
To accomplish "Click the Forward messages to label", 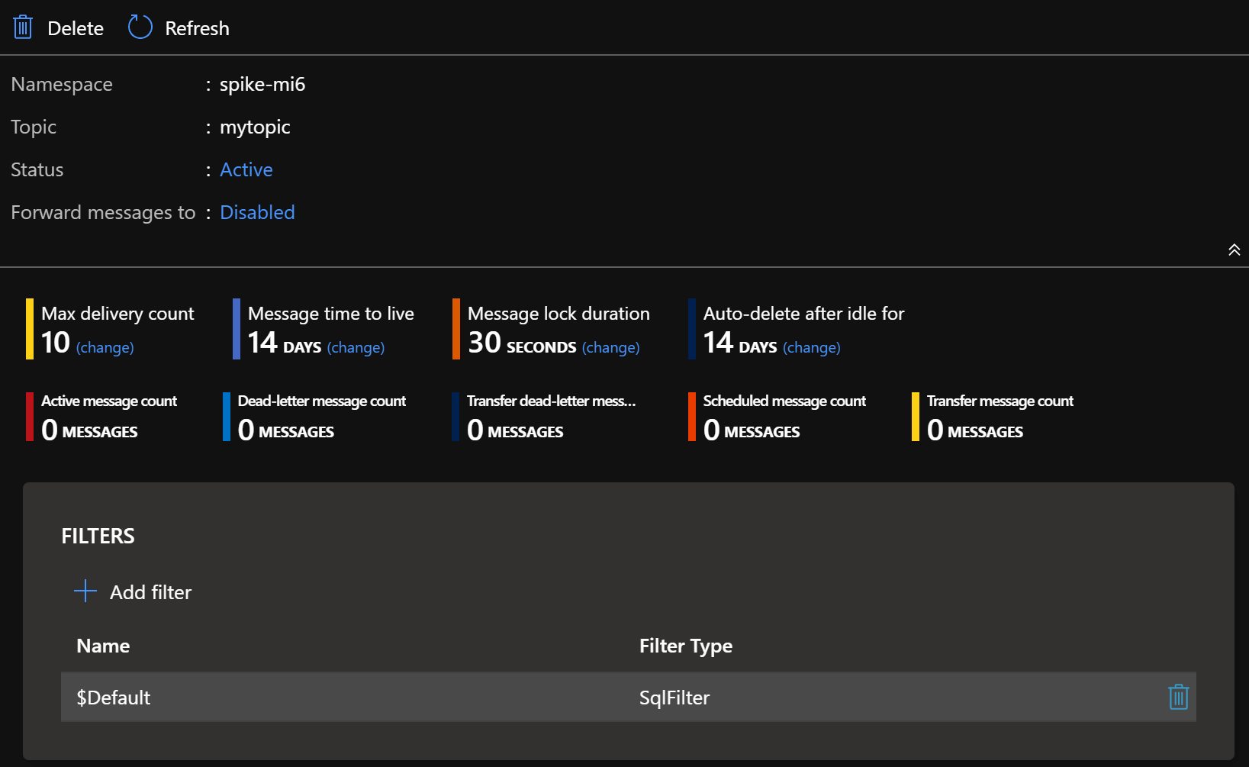I will click(x=103, y=212).
